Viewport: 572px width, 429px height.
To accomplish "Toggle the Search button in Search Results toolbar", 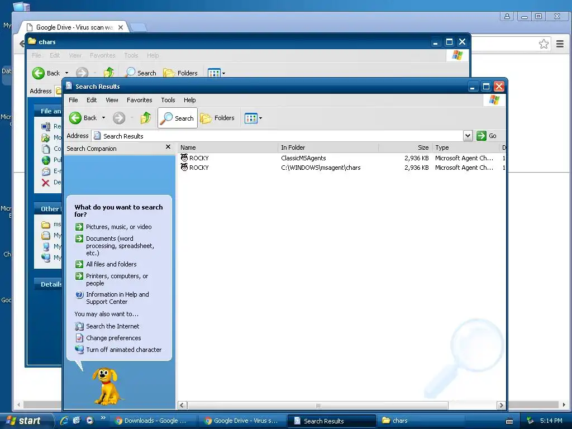I will pos(178,118).
